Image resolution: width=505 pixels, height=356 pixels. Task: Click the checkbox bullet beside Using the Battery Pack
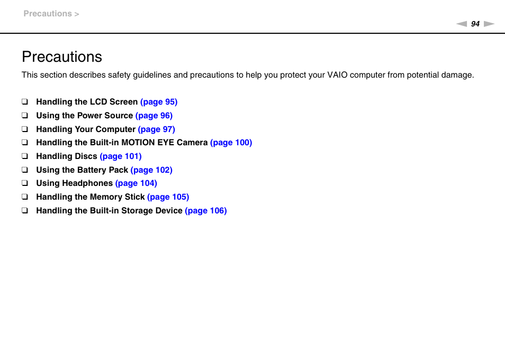coord(25,170)
